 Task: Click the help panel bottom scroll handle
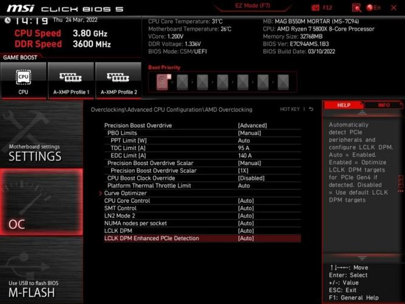pyautogui.click(x=362, y=258)
